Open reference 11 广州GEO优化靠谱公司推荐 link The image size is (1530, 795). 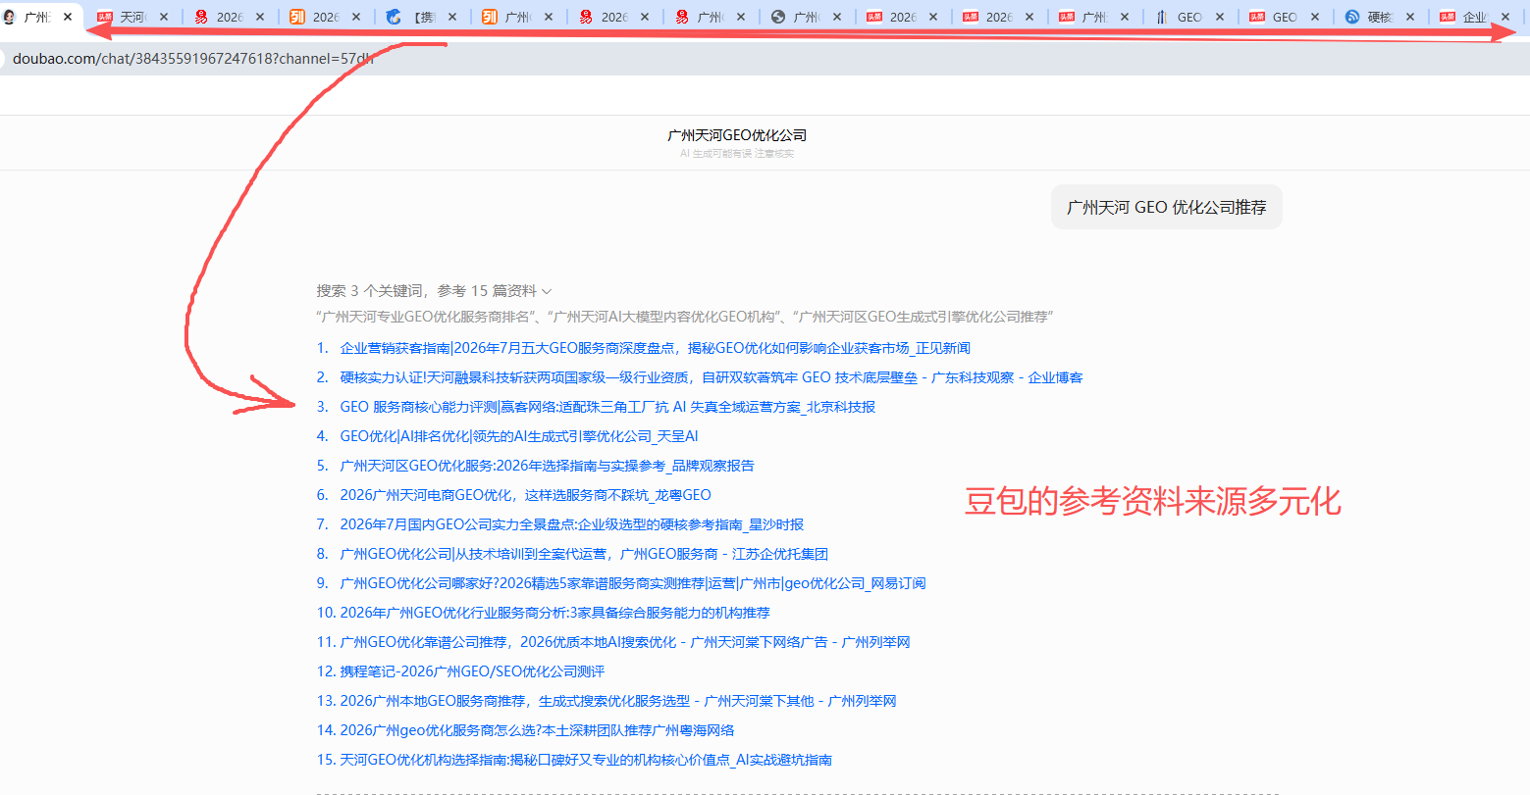625,642
